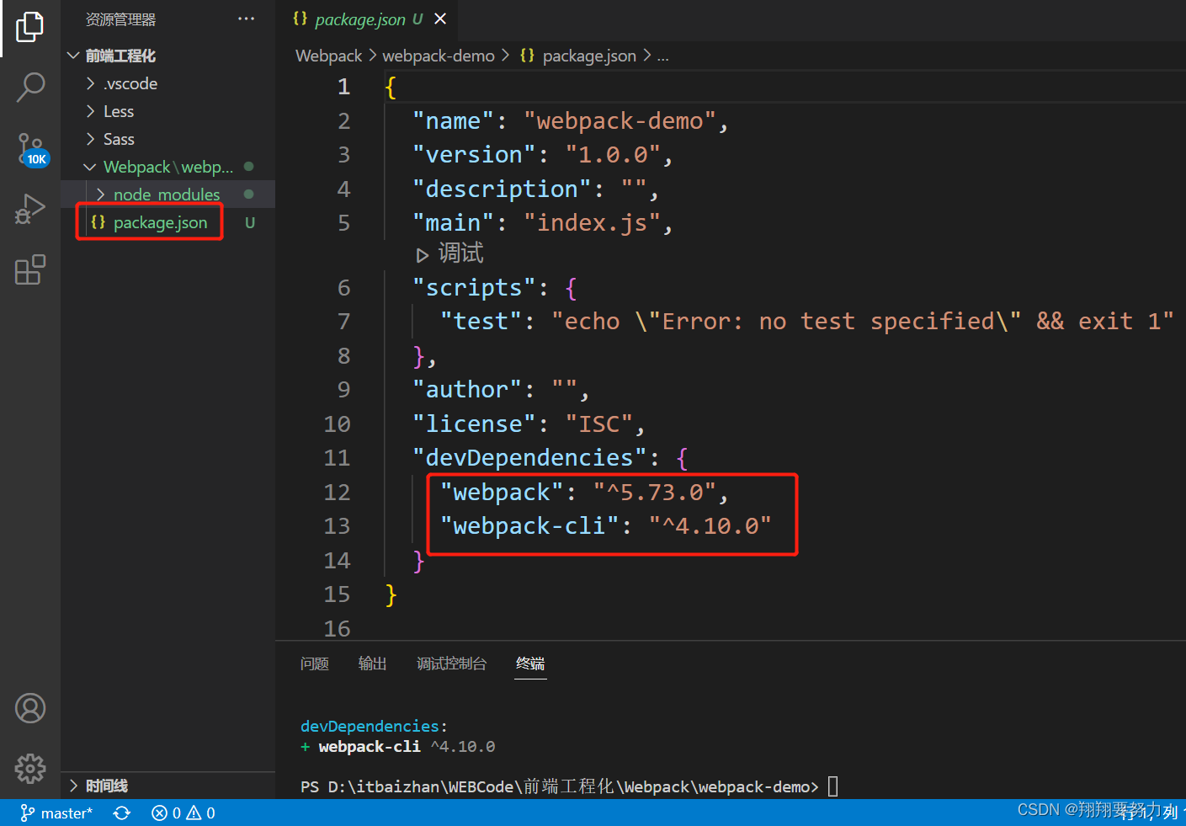This screenshot has width=1186, height=826.
Task: Click the 资源管理器 explorer panel title
Action: (120, 19)
